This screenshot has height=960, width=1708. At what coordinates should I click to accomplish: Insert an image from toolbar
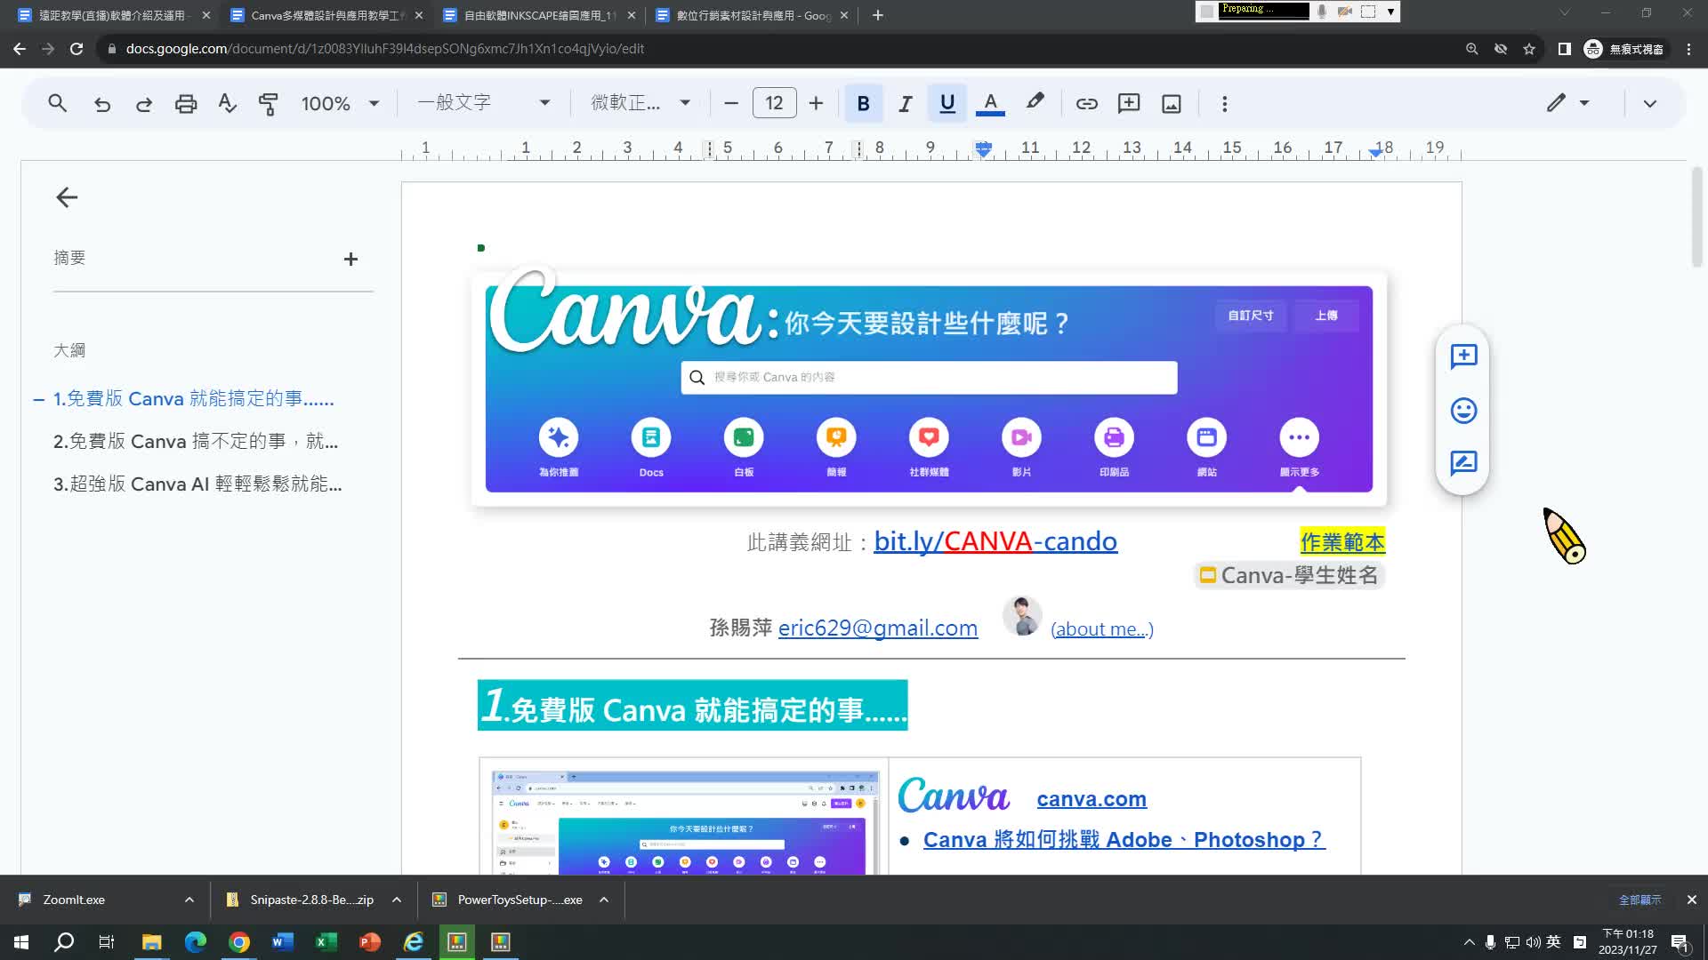1172,103
